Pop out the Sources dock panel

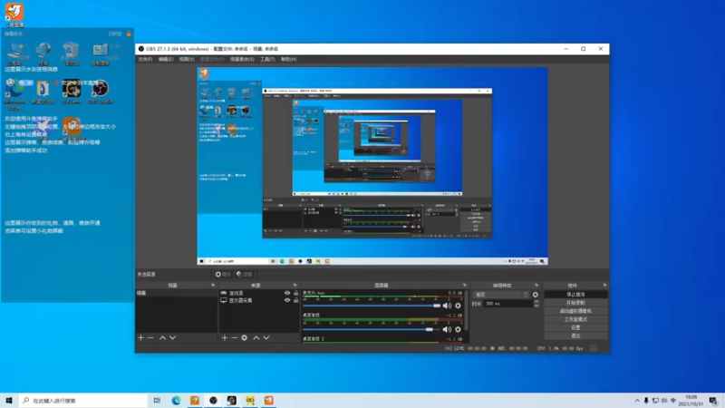click(295, 286)
